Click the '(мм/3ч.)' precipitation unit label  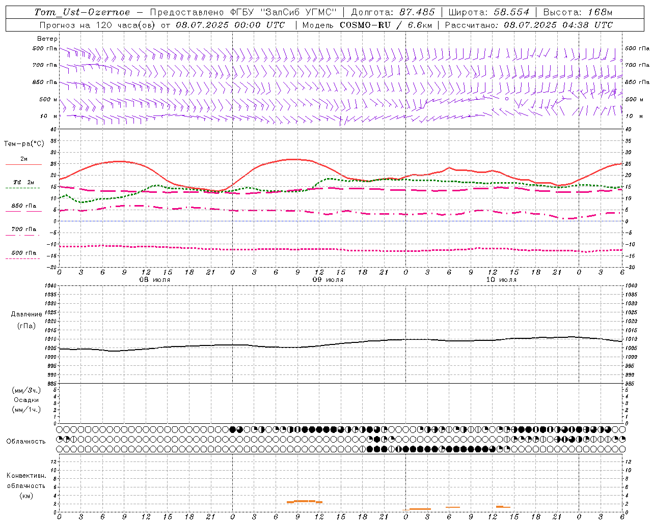click(26, 390)
